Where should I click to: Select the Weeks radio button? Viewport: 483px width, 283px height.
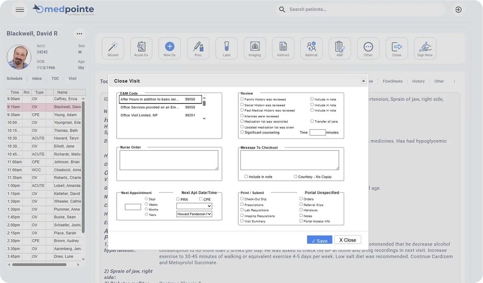click(146, 204)
